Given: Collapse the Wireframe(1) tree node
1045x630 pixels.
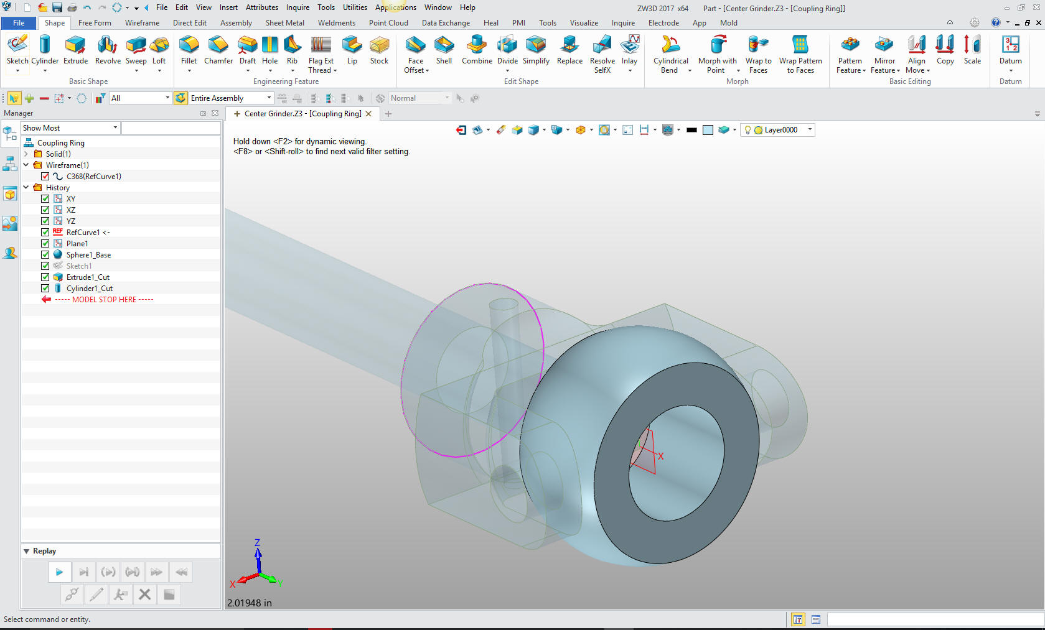Looking at the screenshot, I should pyautogui.click(x=26, y=165).
